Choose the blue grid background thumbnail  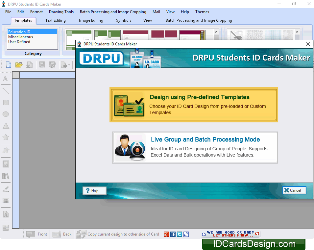tap(273, 35)
